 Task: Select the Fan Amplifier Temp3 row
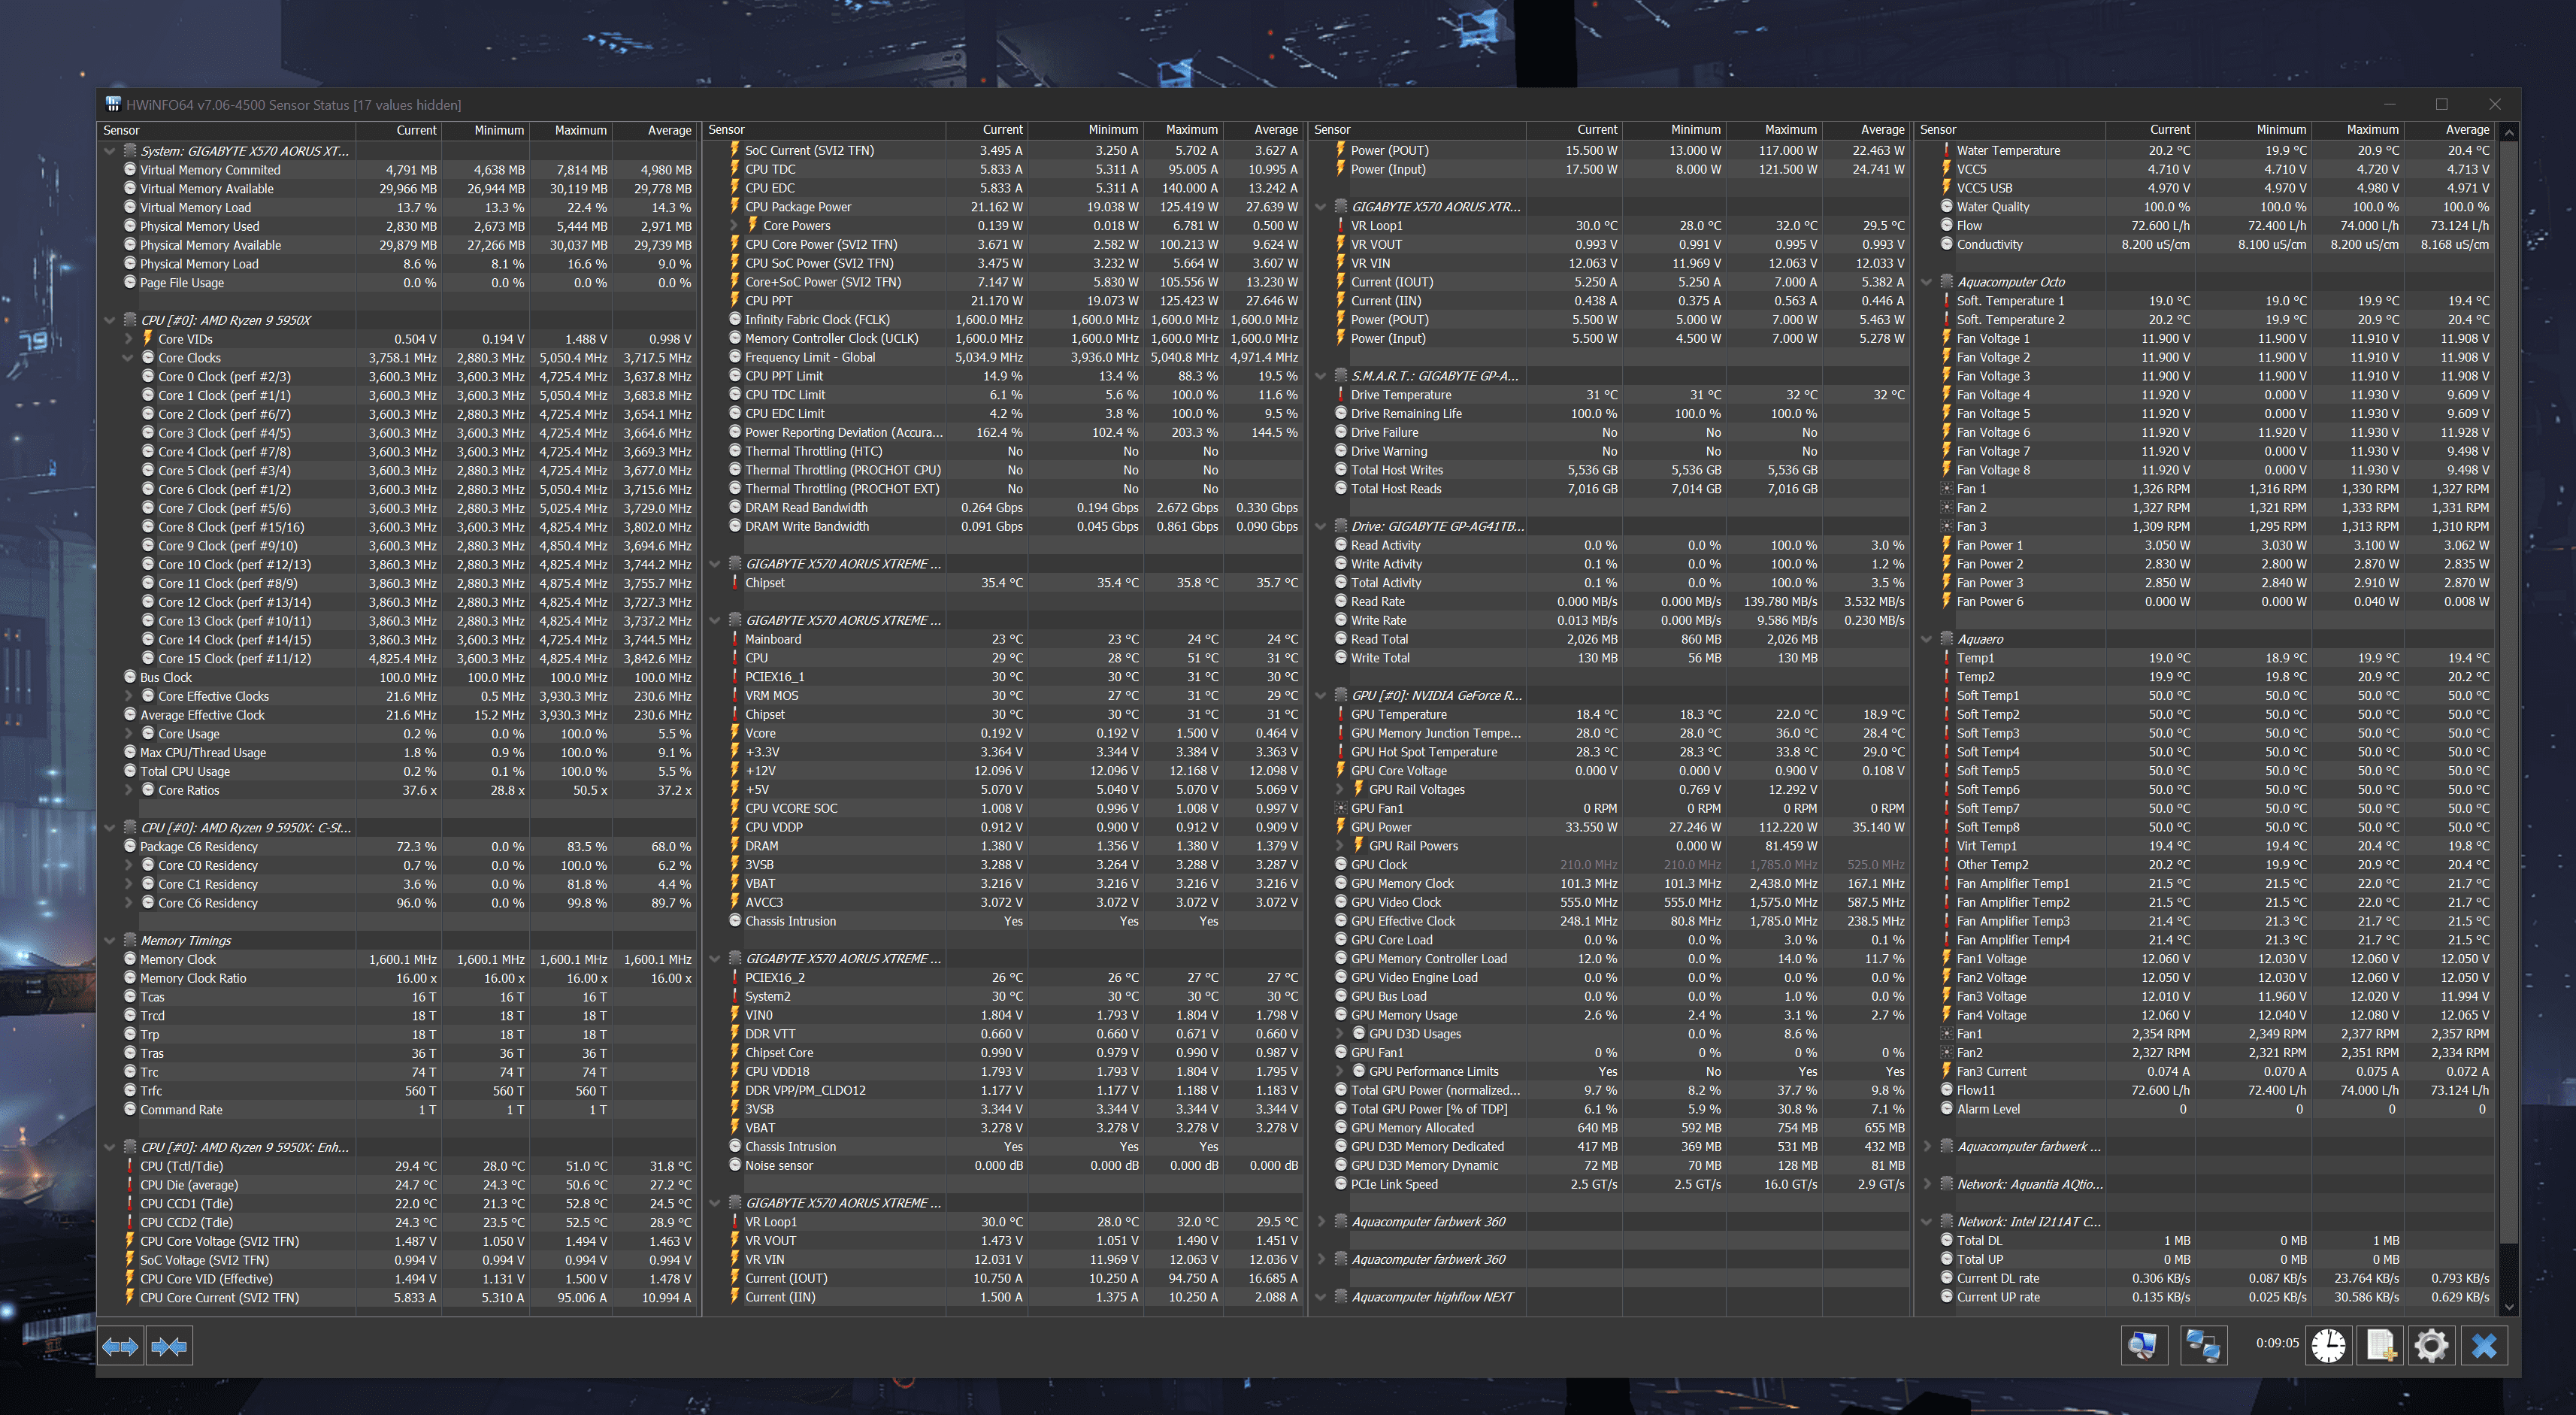pos(2205,921)
